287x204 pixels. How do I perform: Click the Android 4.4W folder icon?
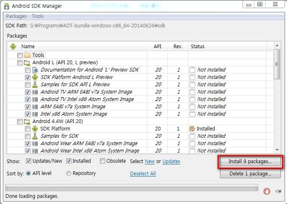(27, 122)
